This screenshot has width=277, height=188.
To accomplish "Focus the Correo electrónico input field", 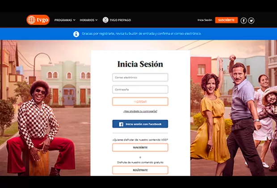I will [x=140, y=77].
